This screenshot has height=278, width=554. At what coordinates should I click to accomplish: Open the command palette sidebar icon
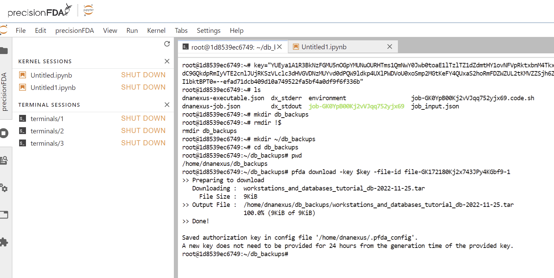point(4,160)
